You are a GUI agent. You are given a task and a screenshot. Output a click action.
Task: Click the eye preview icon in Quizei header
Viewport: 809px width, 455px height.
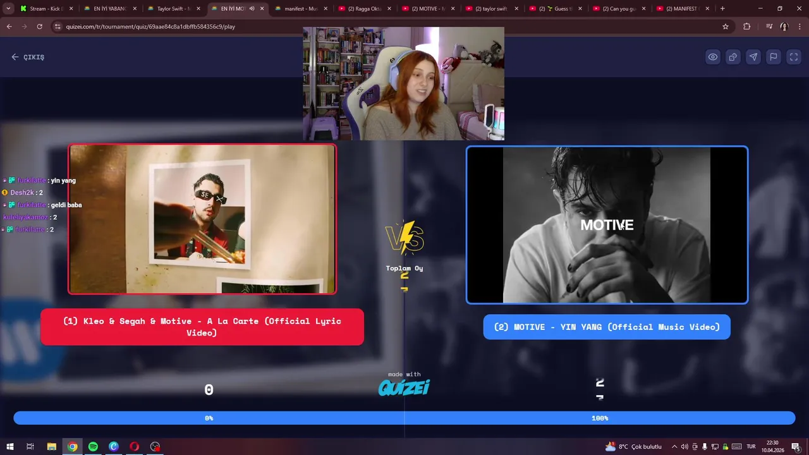point(713,57)
